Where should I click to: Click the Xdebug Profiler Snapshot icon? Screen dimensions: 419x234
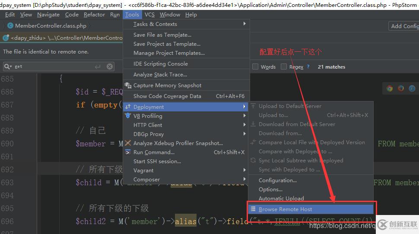(x=128, y=143)
